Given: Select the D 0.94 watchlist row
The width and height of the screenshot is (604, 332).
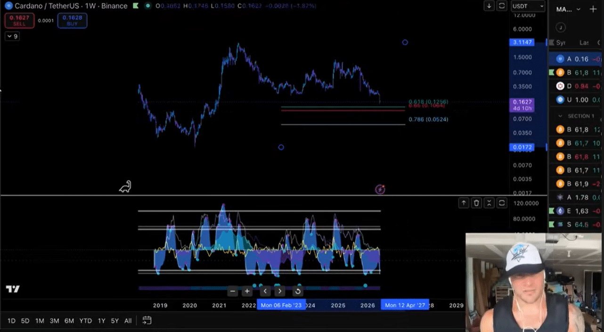Looking at the screenshot, I should (x=576, y=86).
